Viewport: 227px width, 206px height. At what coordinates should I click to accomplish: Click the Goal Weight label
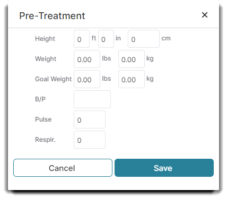(x=54, y=79)
